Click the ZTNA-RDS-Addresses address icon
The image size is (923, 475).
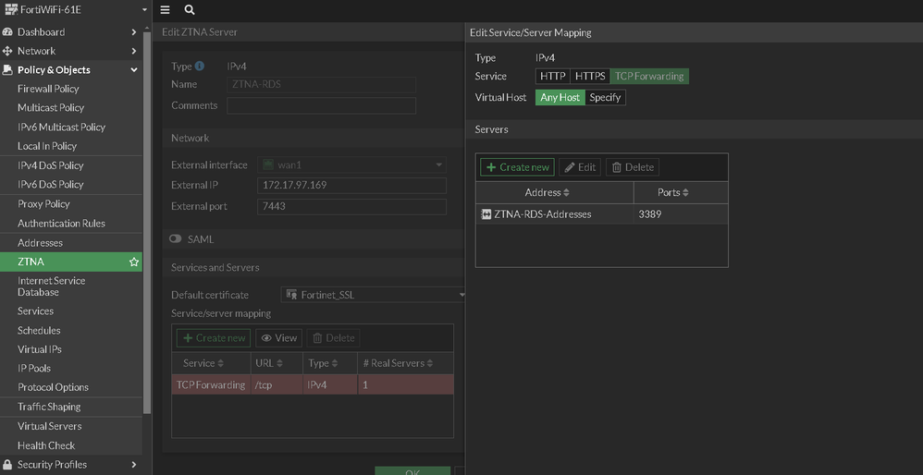486,214
